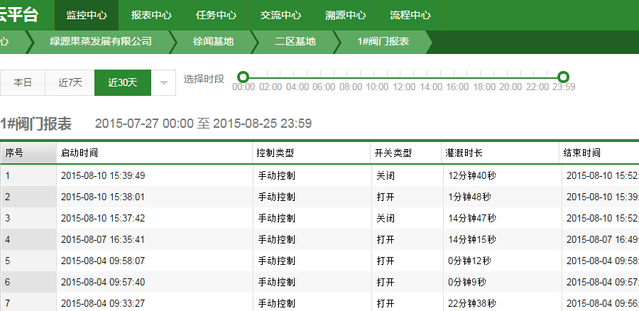
Task: Click the time slider start handle at 00:00
Action: click(243, 77)
